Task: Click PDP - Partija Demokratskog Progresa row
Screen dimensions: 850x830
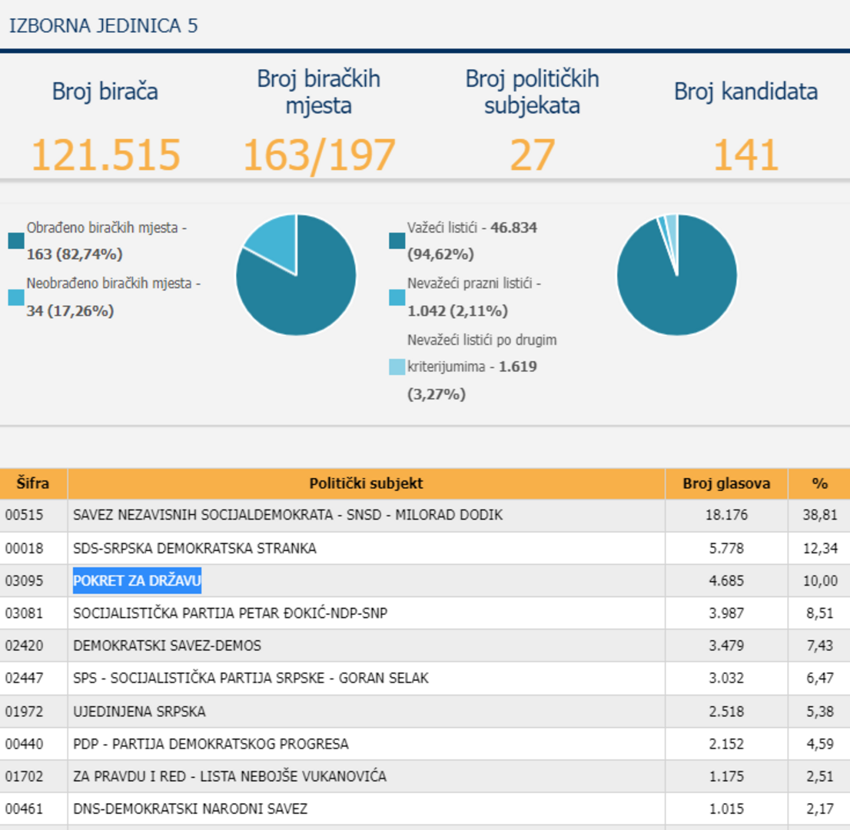Action: click(211, 744)
